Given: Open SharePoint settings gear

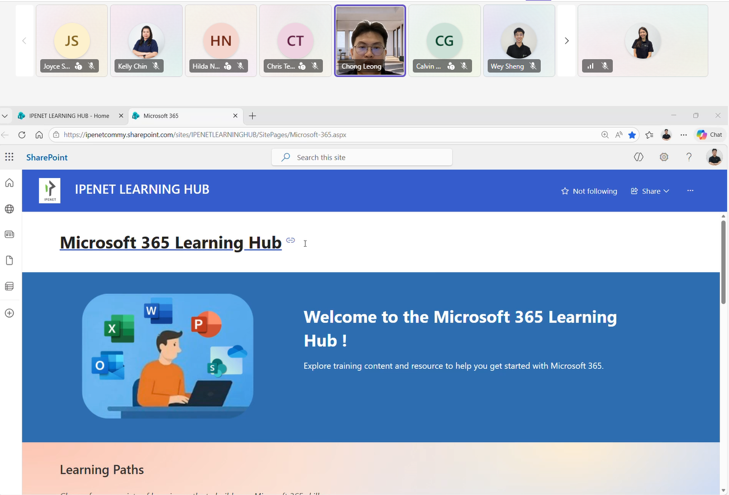Looking at the screenshot, I should tap(664, 157).
